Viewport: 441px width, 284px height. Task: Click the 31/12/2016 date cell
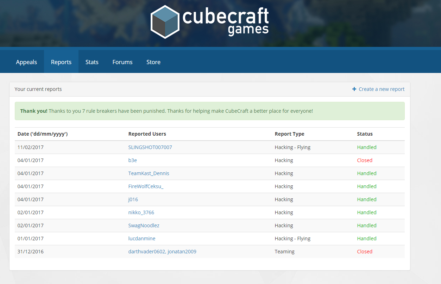point(31,252)
